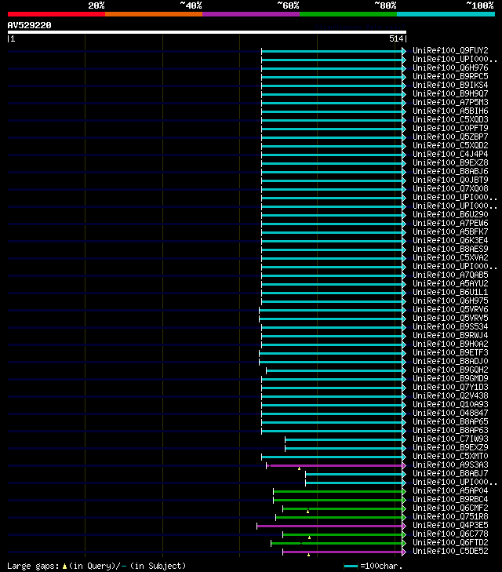Select the UniRef100_Q10A93 label

pos(450,405)
